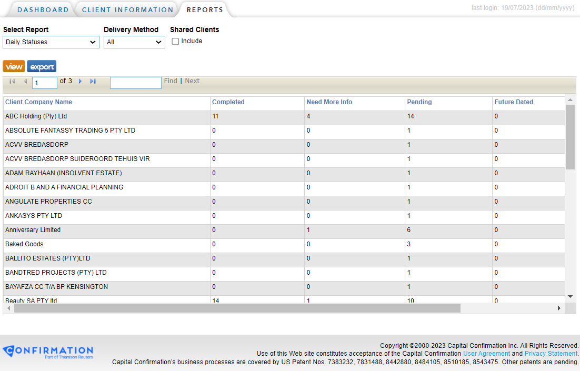Screen dimensions: 580x371
Task: Open the Client Information tab
Action: coord(127,9)
